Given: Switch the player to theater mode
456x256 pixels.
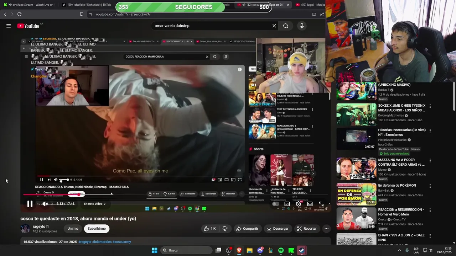Looking at the screenshot, I should click(310, 204).
